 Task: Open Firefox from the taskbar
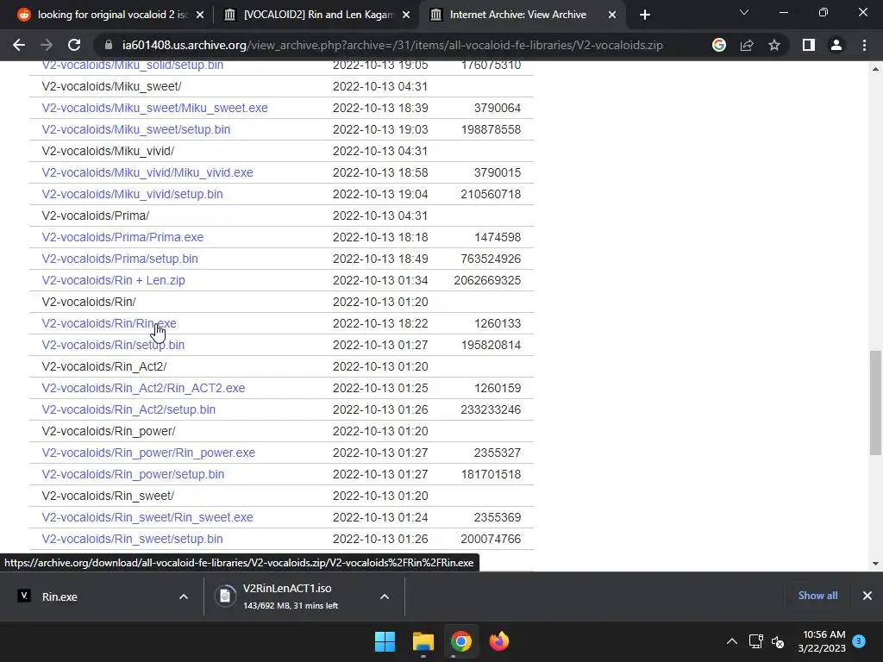tap(498, 641)
